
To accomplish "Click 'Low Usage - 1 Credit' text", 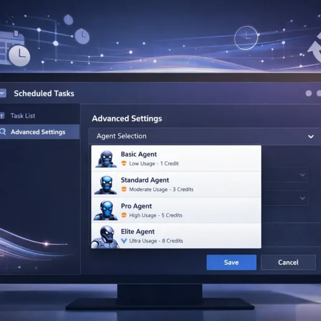I will click(x=154, y=164).
